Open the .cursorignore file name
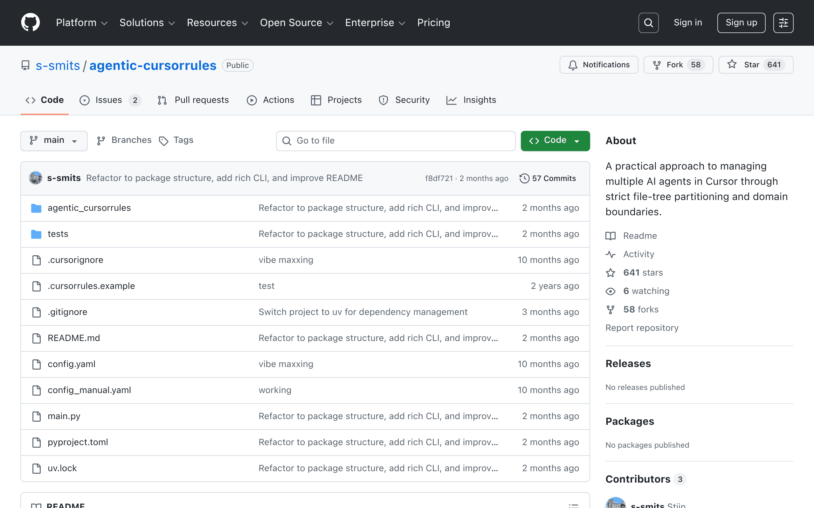814x508 pixels. pyautogui.click(x=75, y=260)
